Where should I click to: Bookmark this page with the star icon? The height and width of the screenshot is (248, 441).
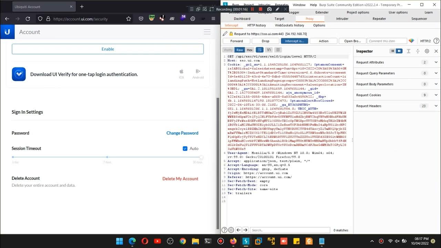[x=129, y=19]
